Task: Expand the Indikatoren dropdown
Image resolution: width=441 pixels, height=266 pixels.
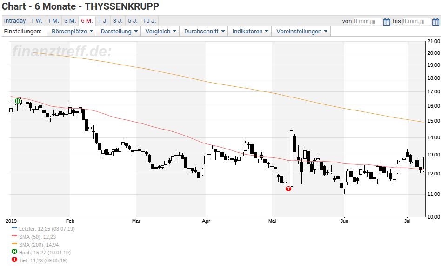Action: (x=250, y=32)
